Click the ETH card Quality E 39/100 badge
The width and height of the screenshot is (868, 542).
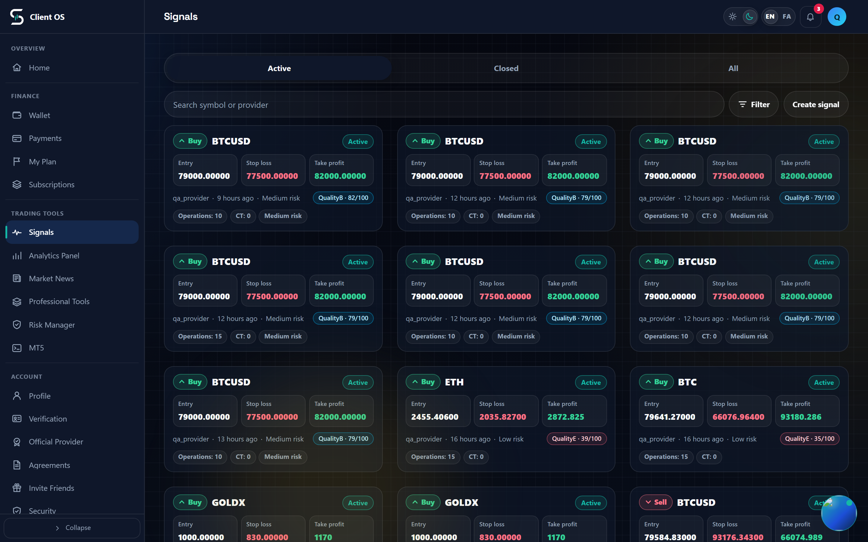576,439
